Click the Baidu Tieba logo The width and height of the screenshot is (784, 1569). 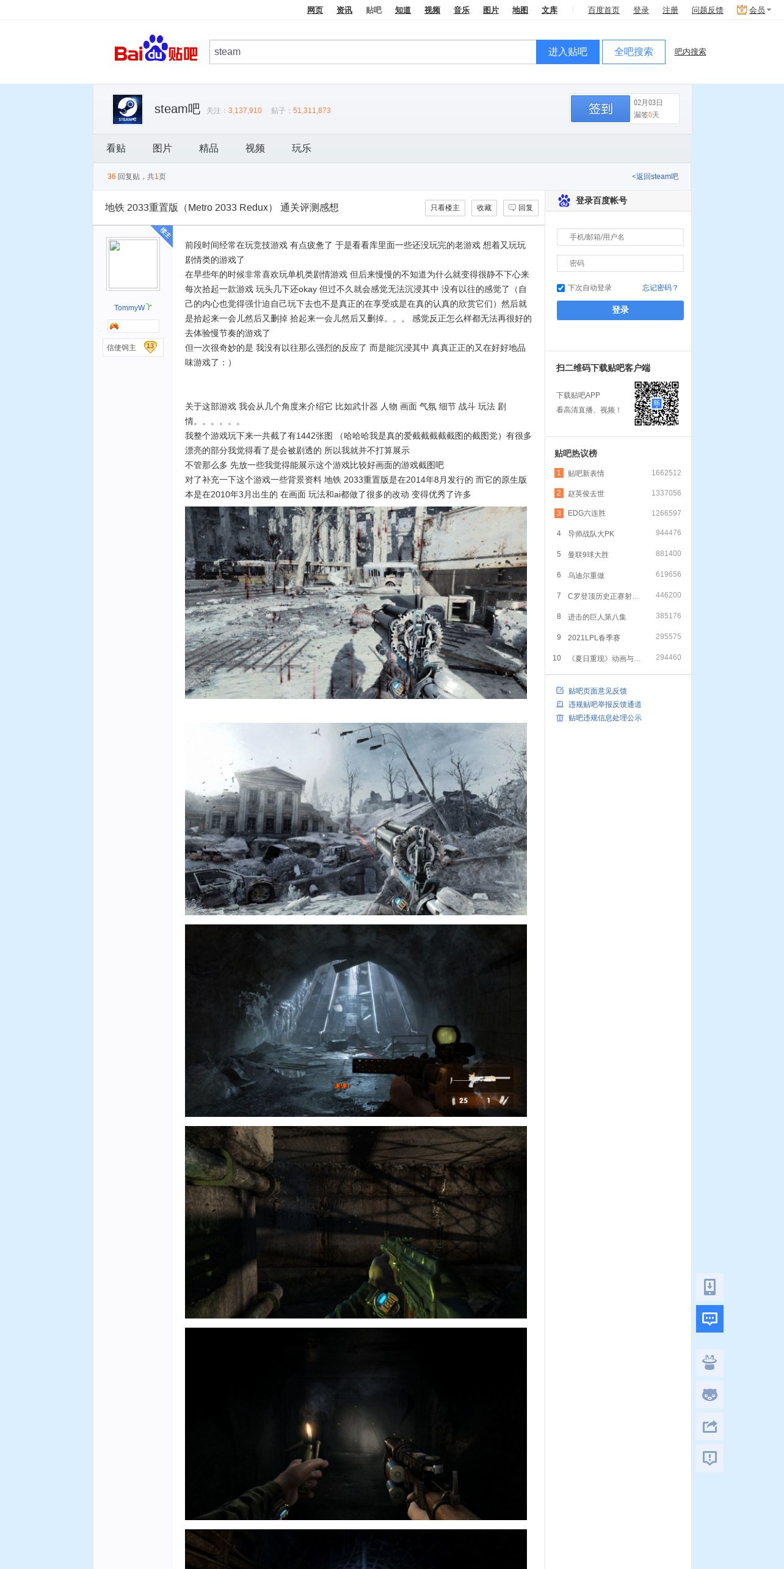click(156, 49)
